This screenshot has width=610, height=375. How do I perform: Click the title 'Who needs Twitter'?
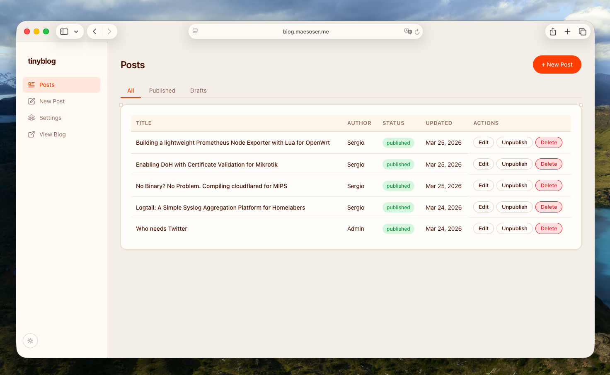tap(162, 229)
